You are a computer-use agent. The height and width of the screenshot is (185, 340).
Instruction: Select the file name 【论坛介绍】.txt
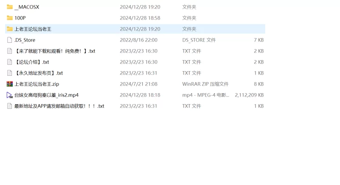[x=32, y=62]
